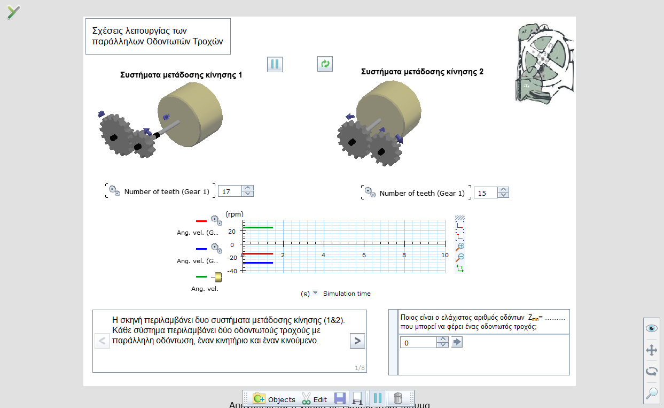Screen dimensions: 664x408
Task: Increase Gear 1 teeth count of system 2
Action: [503, 190]
